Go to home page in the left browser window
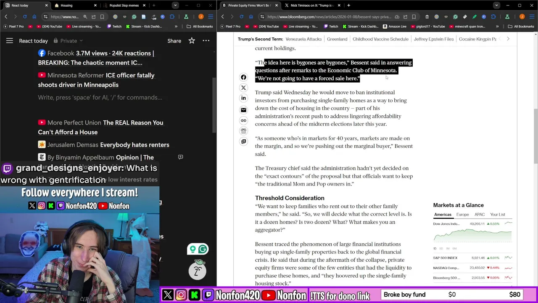Viewport: 538px width, 303px height. (x=34, y=17)
